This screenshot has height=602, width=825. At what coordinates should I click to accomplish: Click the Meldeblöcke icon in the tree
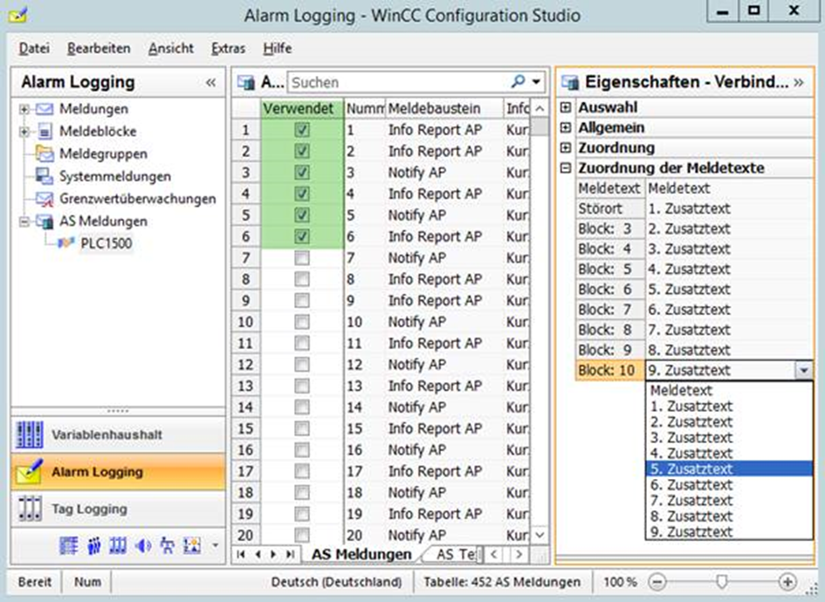[x=45, y=131]
